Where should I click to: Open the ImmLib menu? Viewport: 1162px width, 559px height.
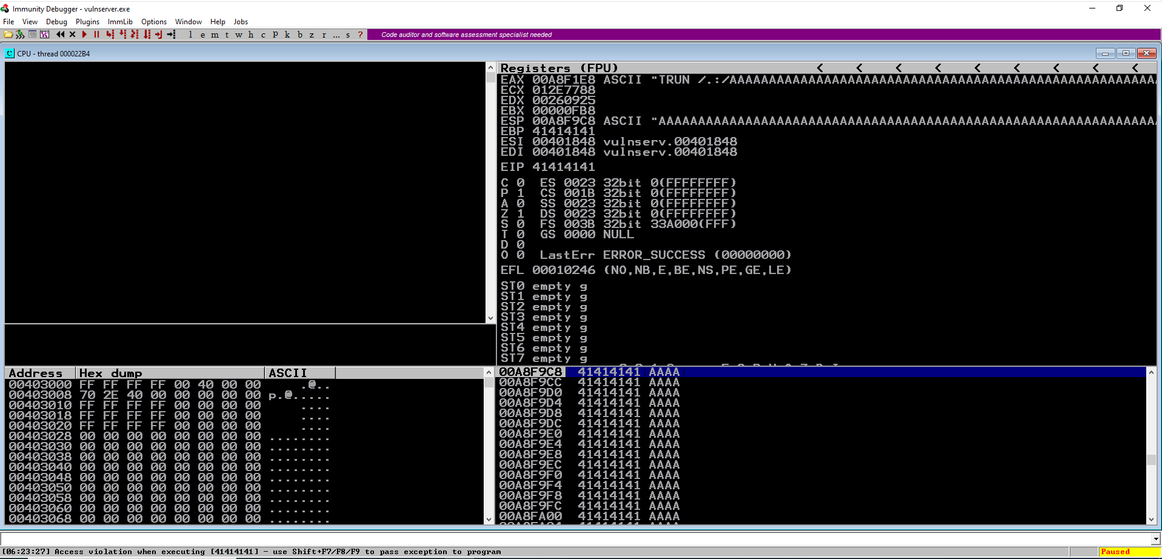pos(120,22)
